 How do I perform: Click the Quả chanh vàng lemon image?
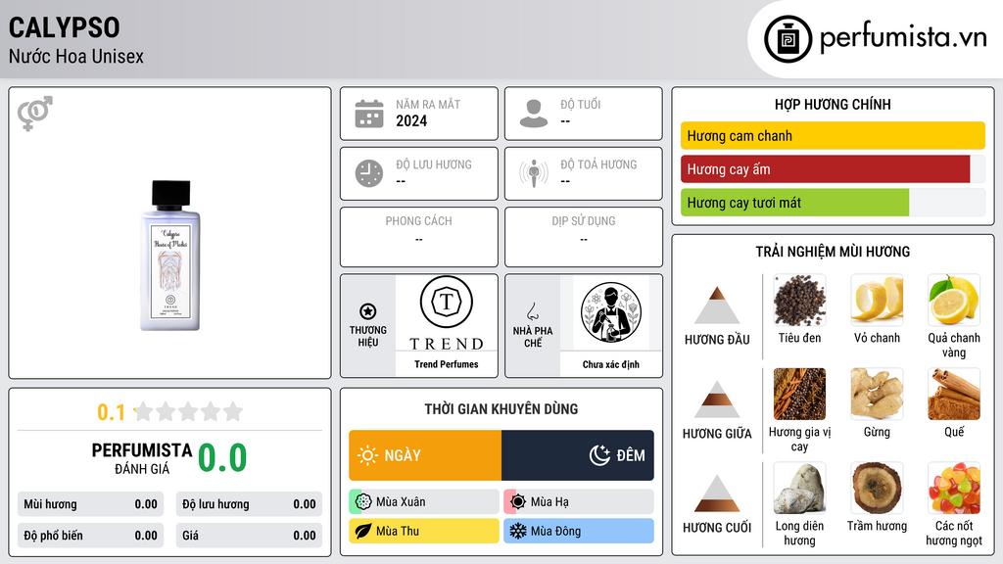coord(954,301)
